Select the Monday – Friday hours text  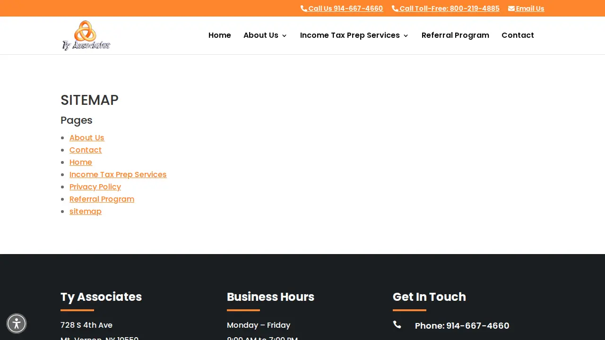click(x=259, y=325)
